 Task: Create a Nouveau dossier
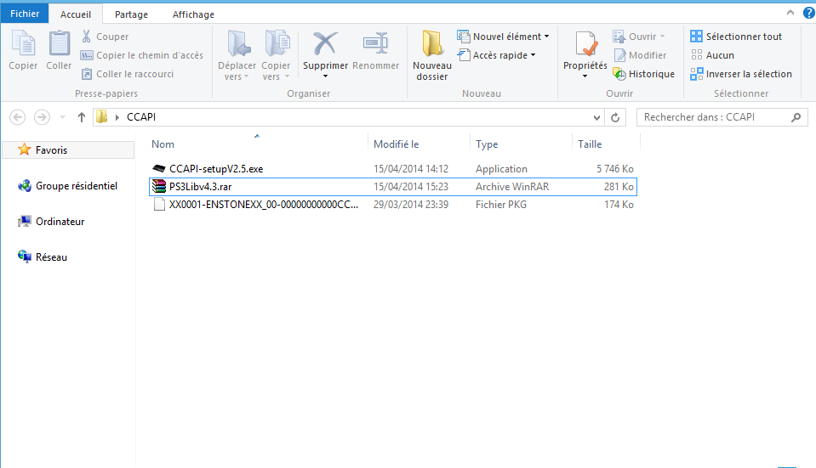coord(432,55)
